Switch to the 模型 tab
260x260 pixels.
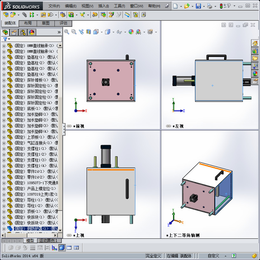[30, 241]
